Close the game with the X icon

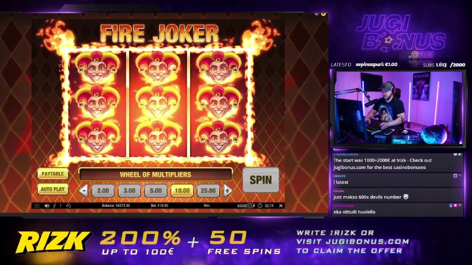click(281, 206)
